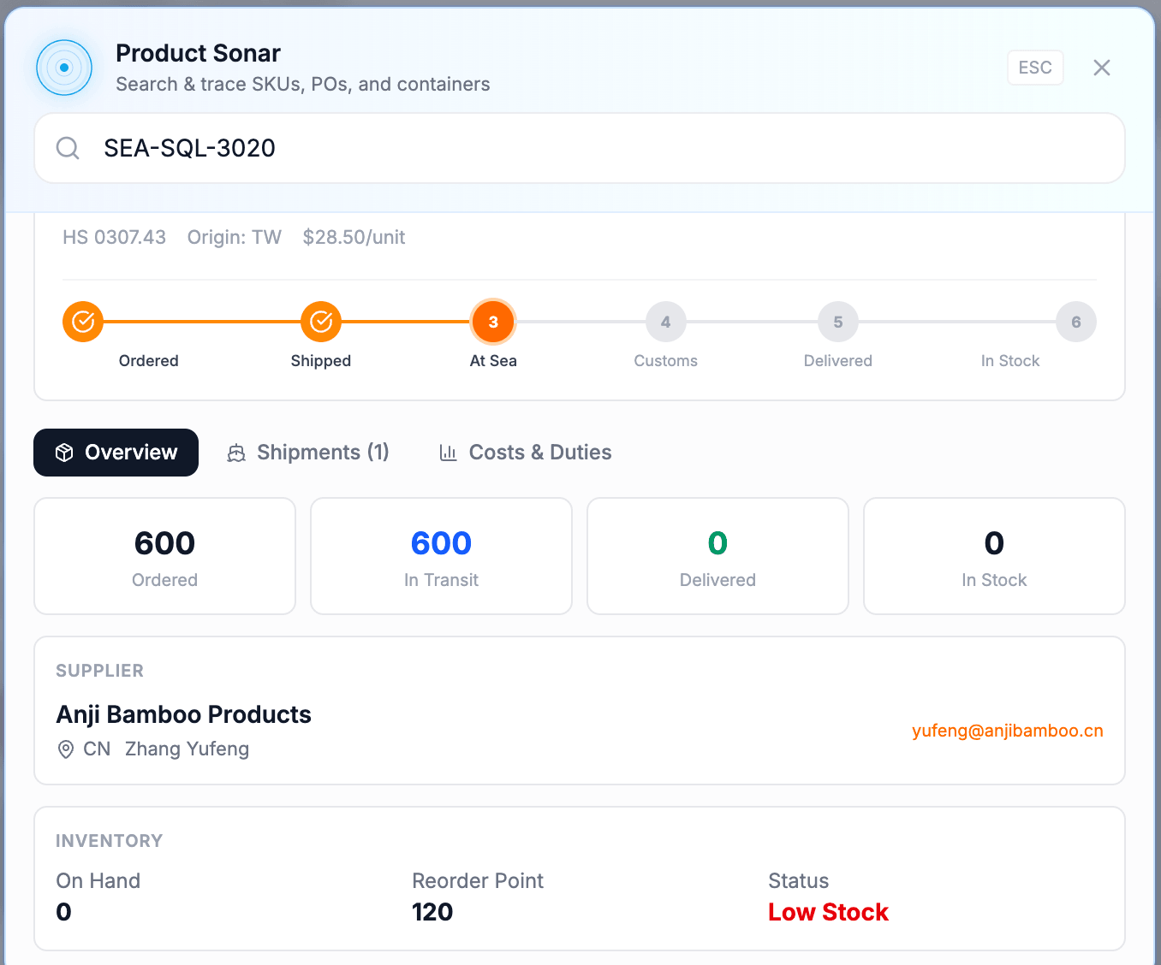This screenshot has width=1161, height=965.
Task: Click the bar chart icon on Costs & Duties
Action: pos(449,453)
